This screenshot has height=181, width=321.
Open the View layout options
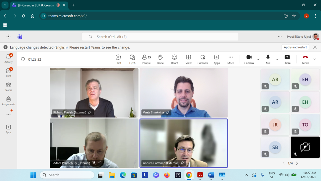[188, 59]
